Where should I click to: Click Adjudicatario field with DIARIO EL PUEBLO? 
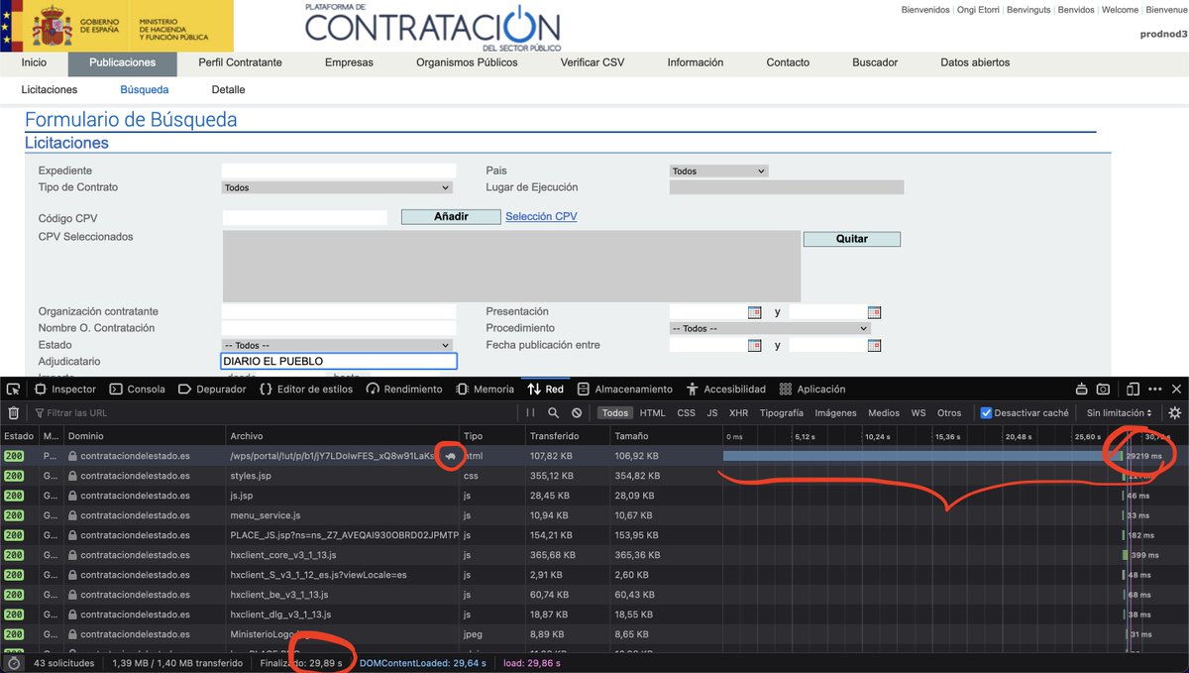[x=339, y=362]
